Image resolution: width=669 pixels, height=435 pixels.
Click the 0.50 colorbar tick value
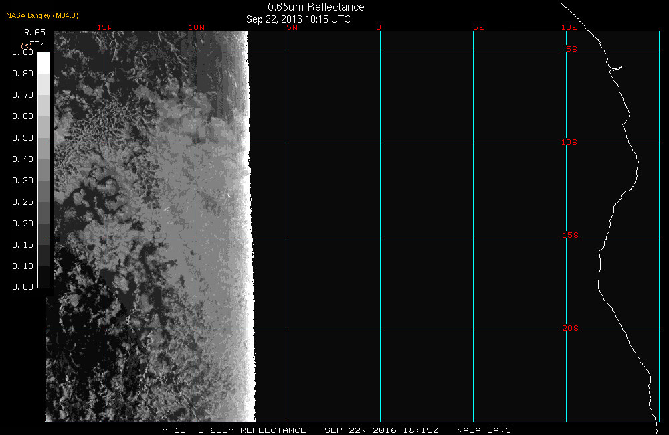pos(23,137)
